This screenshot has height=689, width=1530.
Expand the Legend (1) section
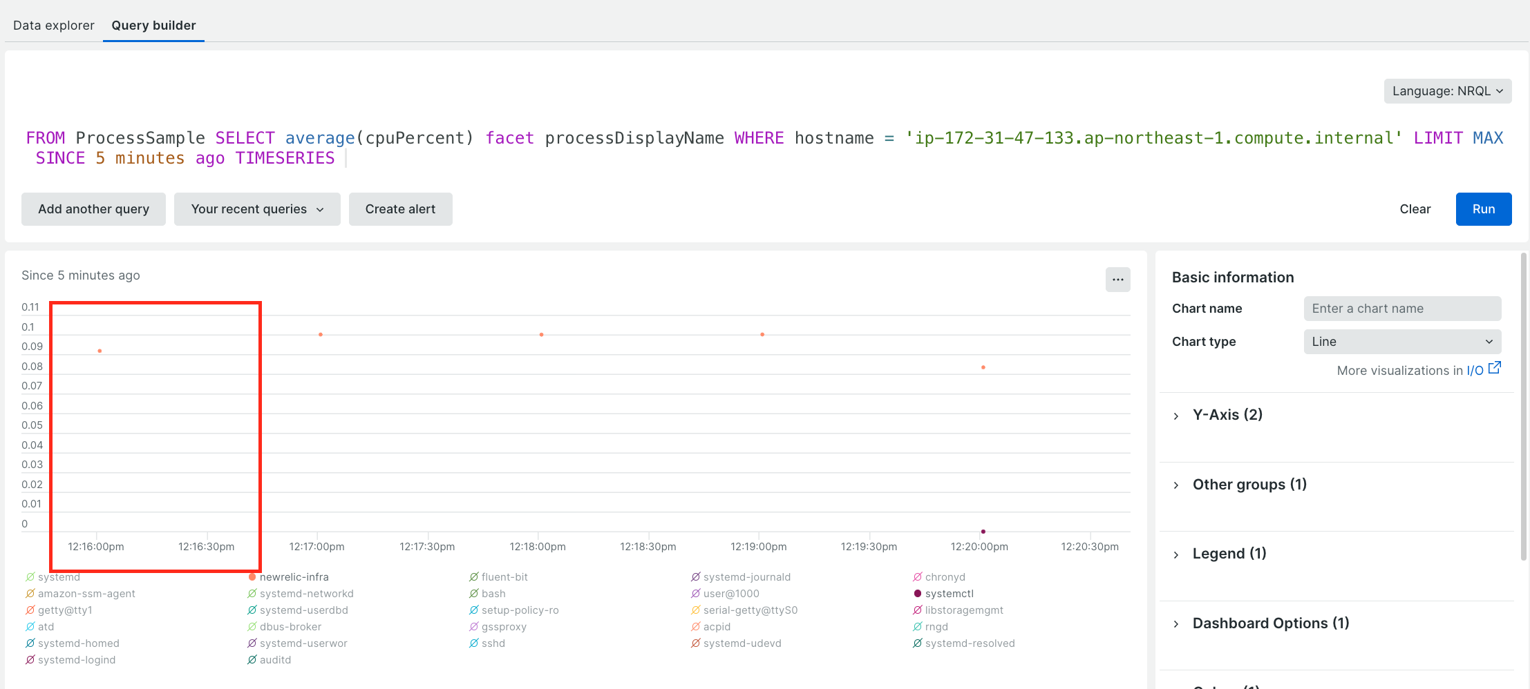[x=1229, y=554]
